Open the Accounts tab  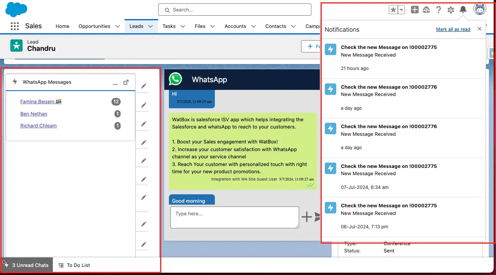[235, 26]
